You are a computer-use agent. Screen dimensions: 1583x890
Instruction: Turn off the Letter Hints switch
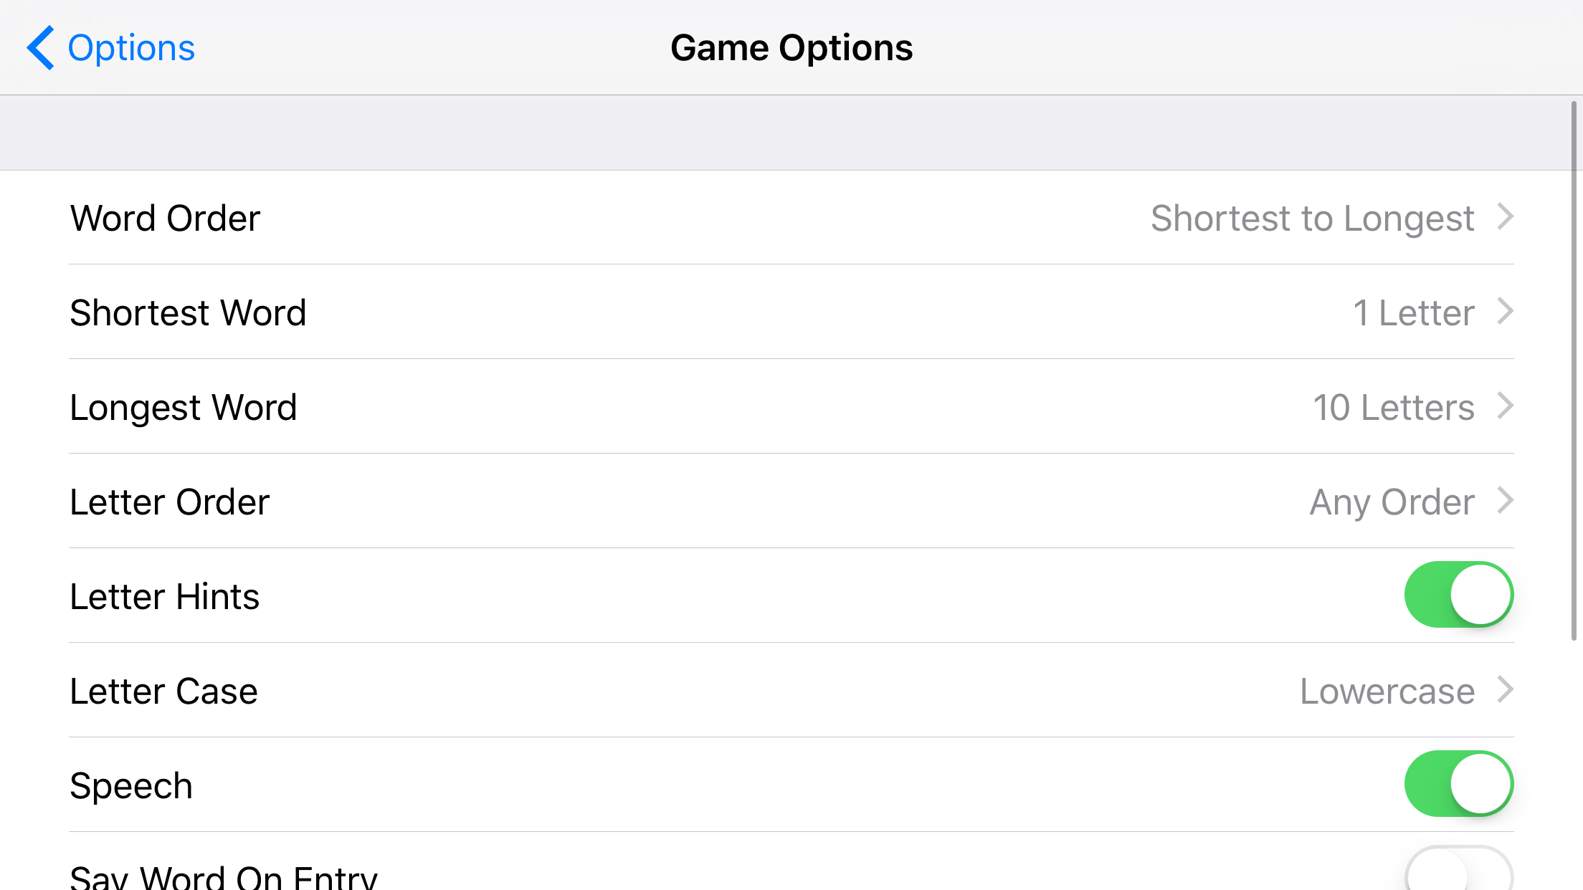[x=1458, y=595]
